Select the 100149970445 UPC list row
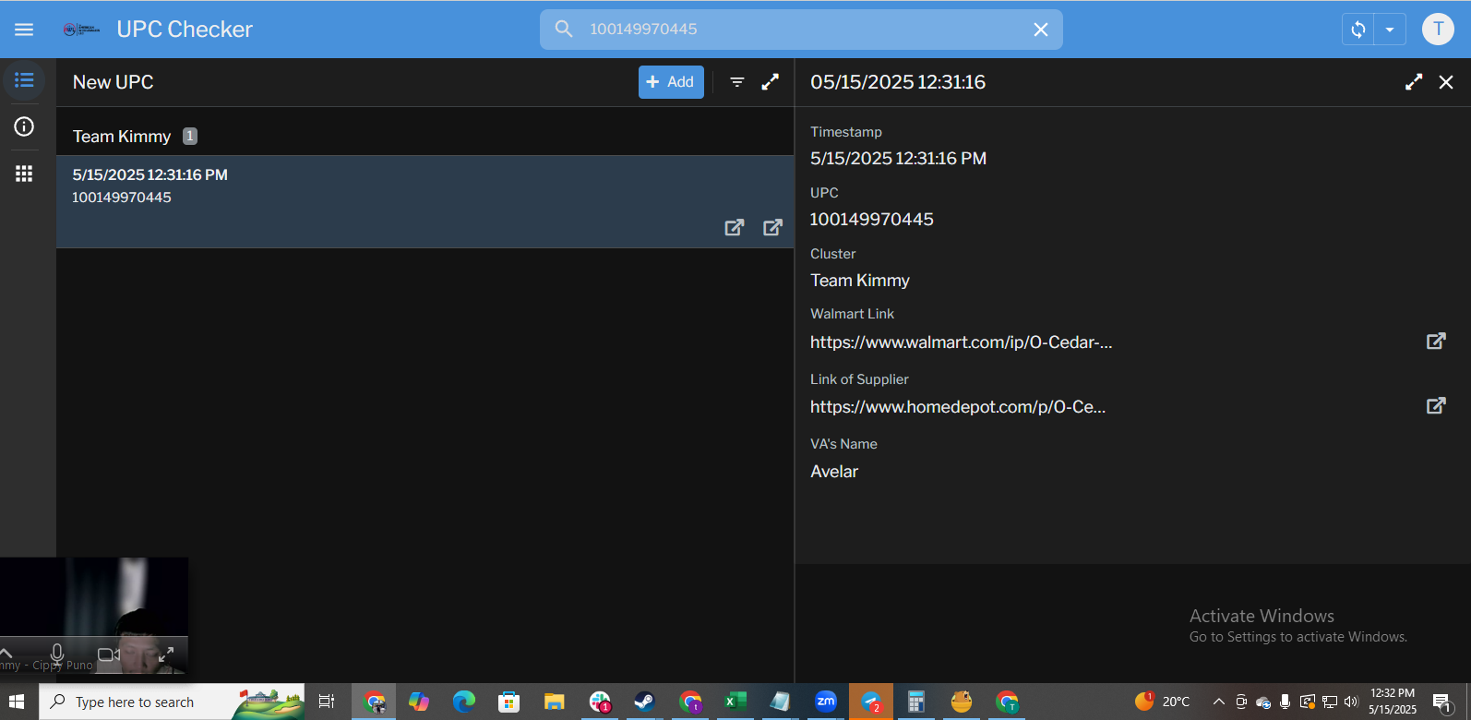The width and height of the screenshot is (1471, 720). coord(369,187)
